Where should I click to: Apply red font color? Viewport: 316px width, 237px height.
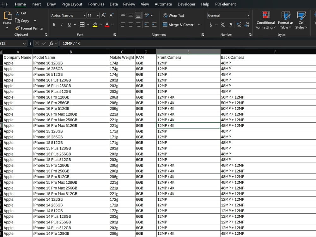(x=107, y=25)
